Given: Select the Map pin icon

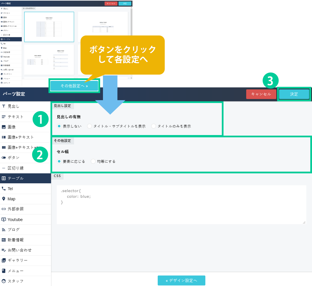Looking at the screenshot, I should 4,199.
